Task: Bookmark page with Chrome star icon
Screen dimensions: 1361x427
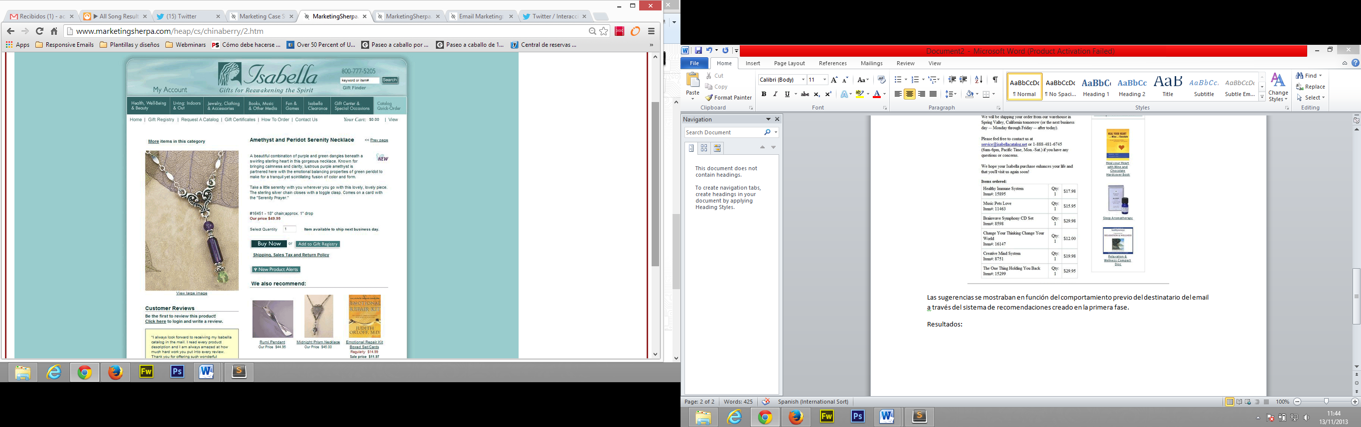Action: pyautogui.click(x=604, y=31)
